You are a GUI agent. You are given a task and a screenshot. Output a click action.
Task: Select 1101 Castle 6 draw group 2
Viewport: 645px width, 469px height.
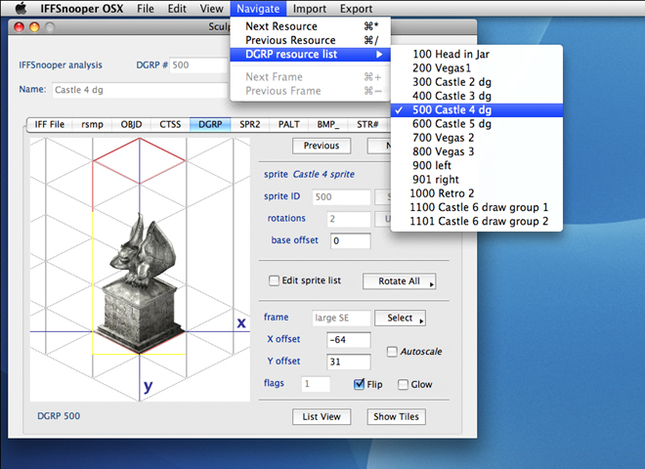click(477, 222)
